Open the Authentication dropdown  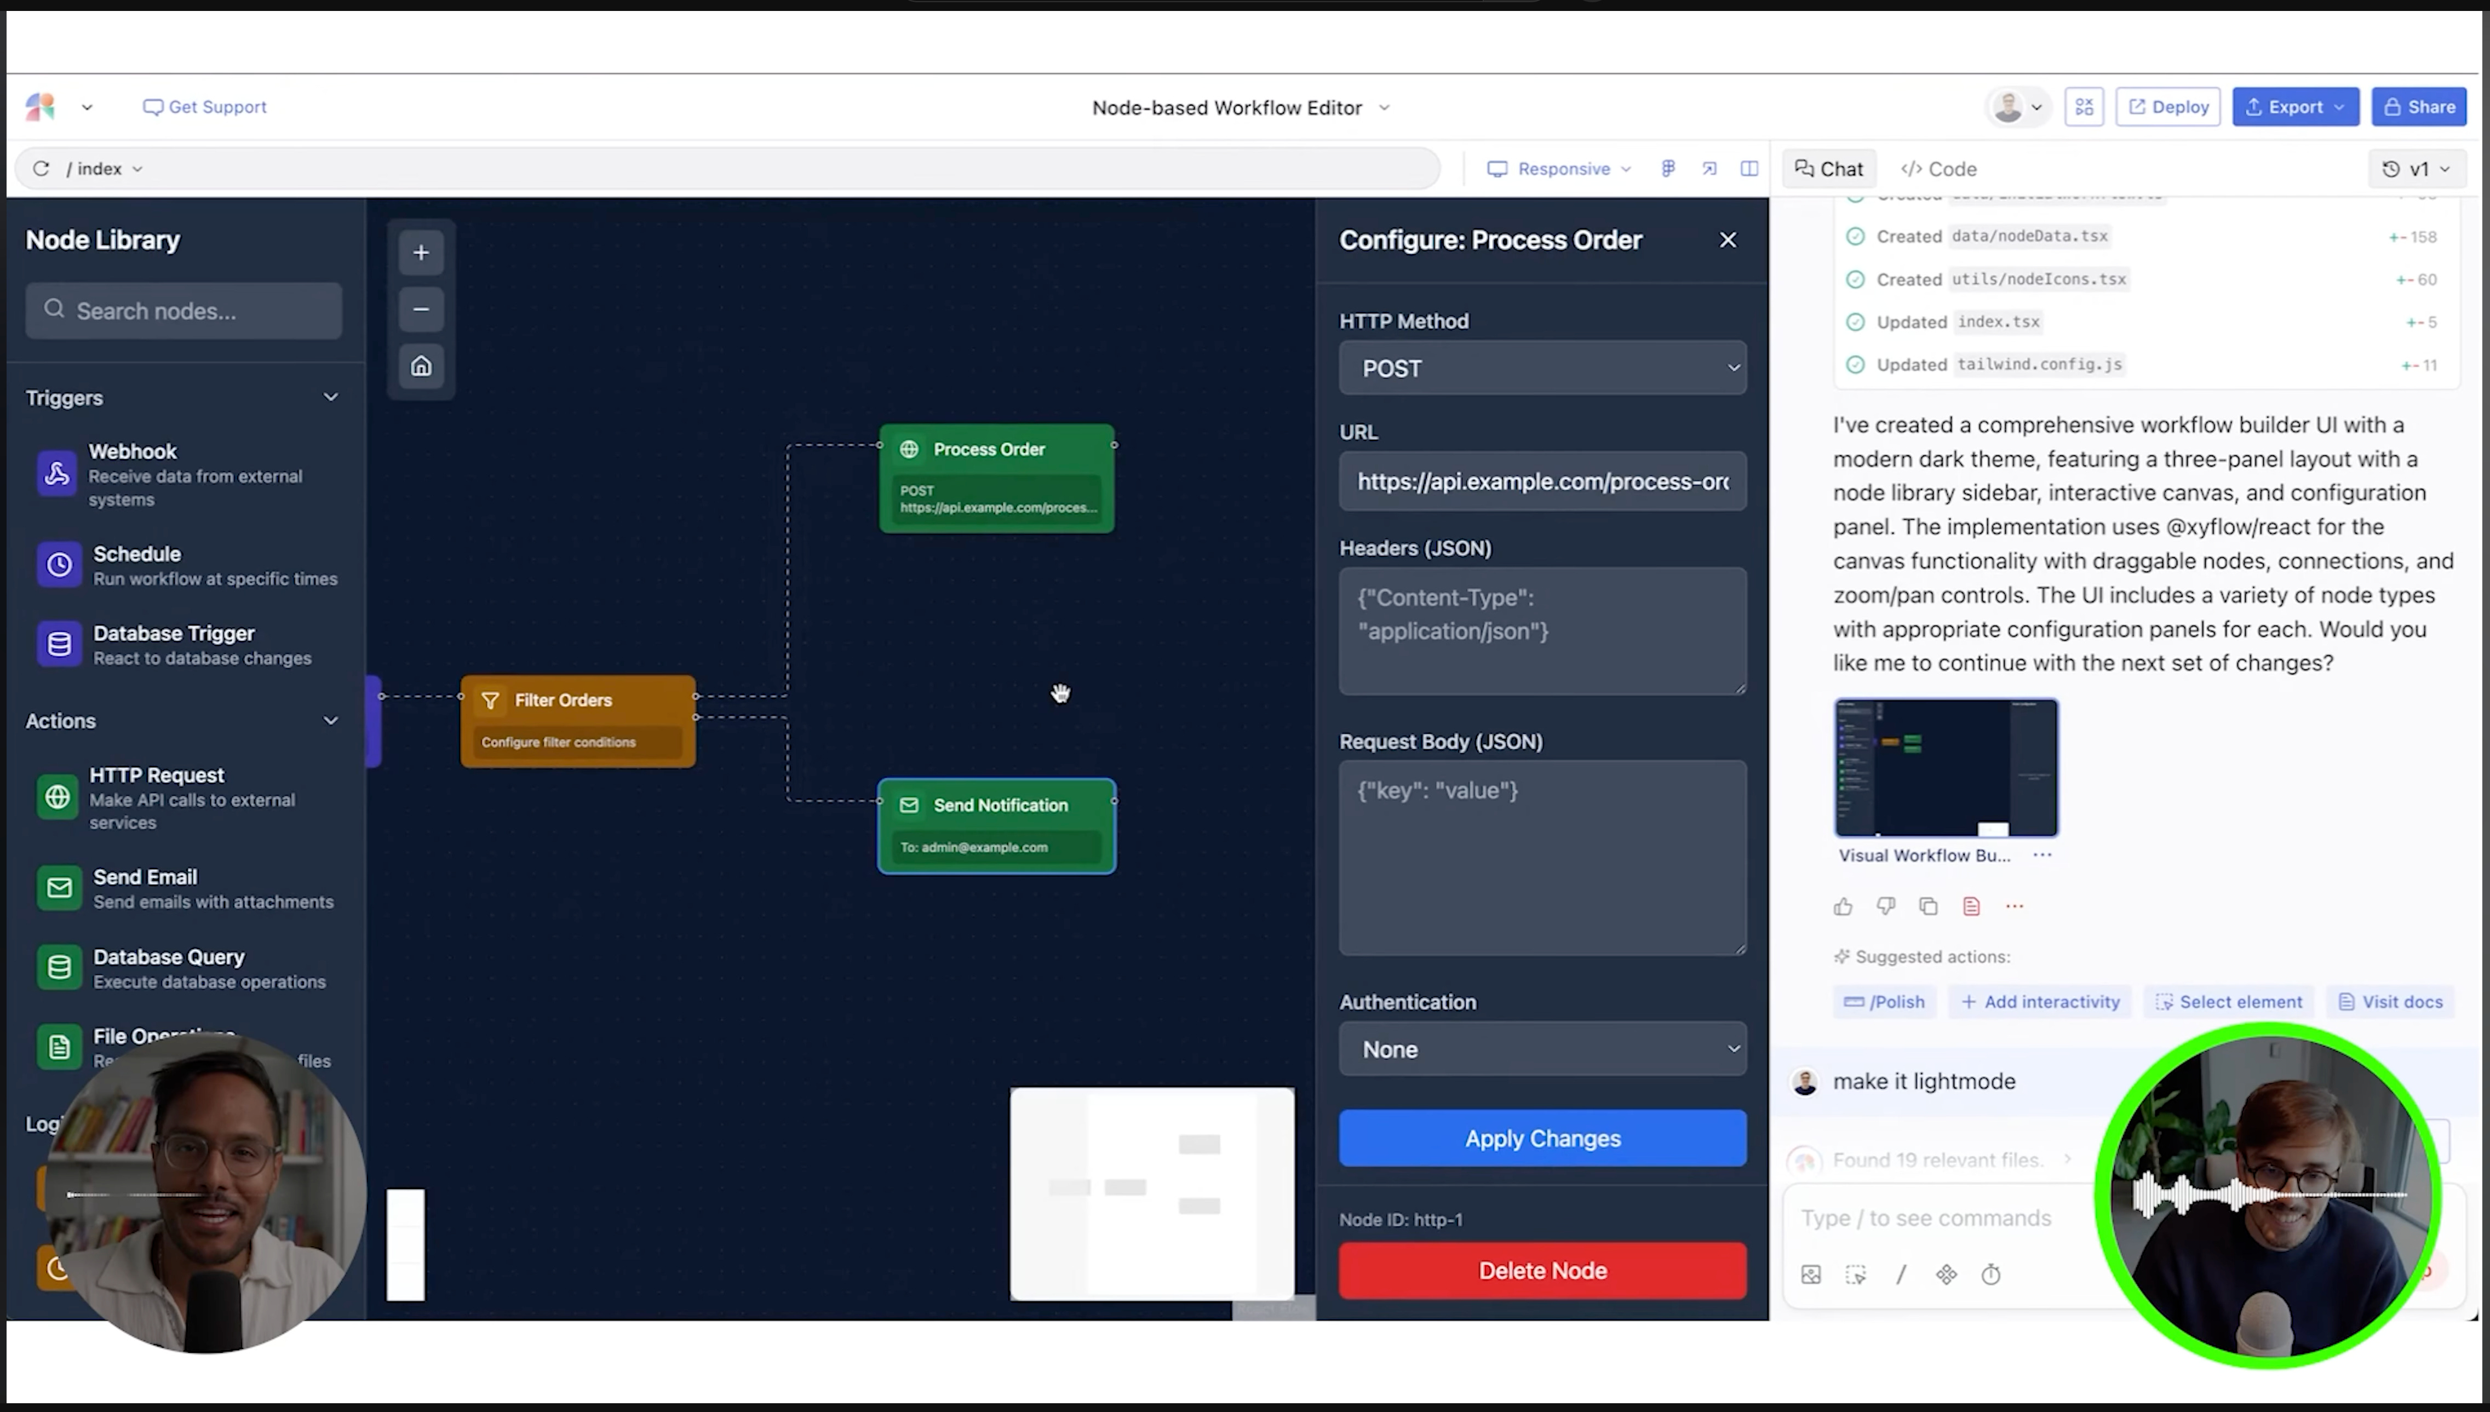[1542, 1048]
